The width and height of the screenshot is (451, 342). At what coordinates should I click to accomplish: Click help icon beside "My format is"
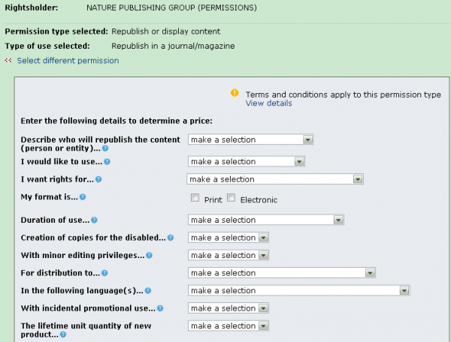[83, 197]
